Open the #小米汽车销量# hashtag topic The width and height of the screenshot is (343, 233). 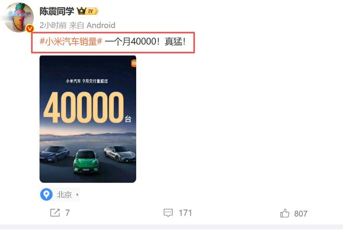pos(71,41)
